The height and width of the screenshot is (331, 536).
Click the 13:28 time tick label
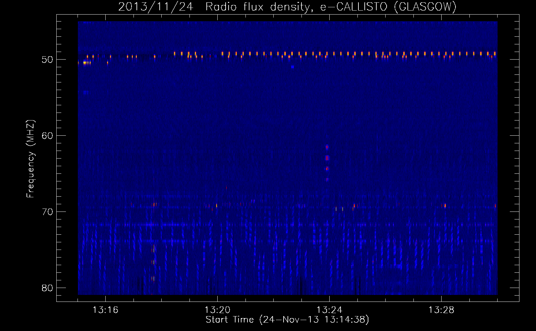click(441, 310)
